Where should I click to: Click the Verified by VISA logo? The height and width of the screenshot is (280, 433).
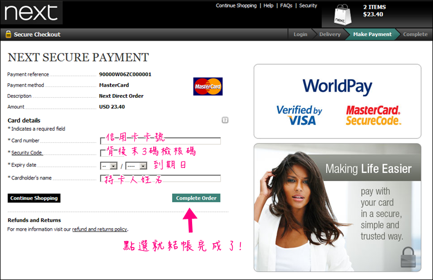[x=299, y=115]
